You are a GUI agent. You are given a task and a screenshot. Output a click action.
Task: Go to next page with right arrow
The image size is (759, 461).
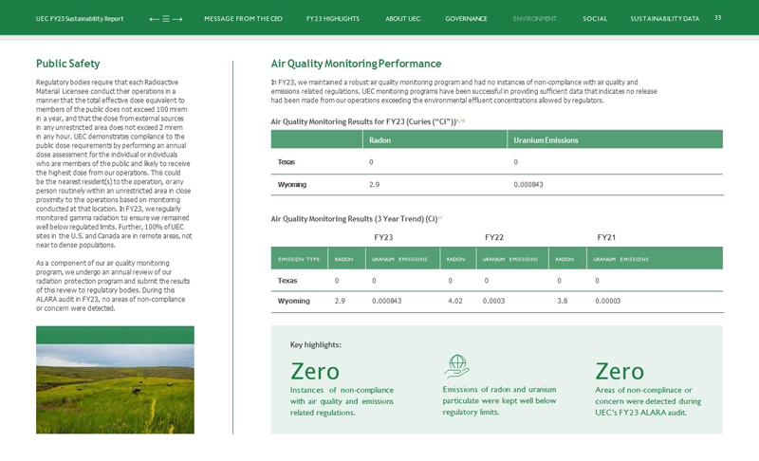coord(177,19)
